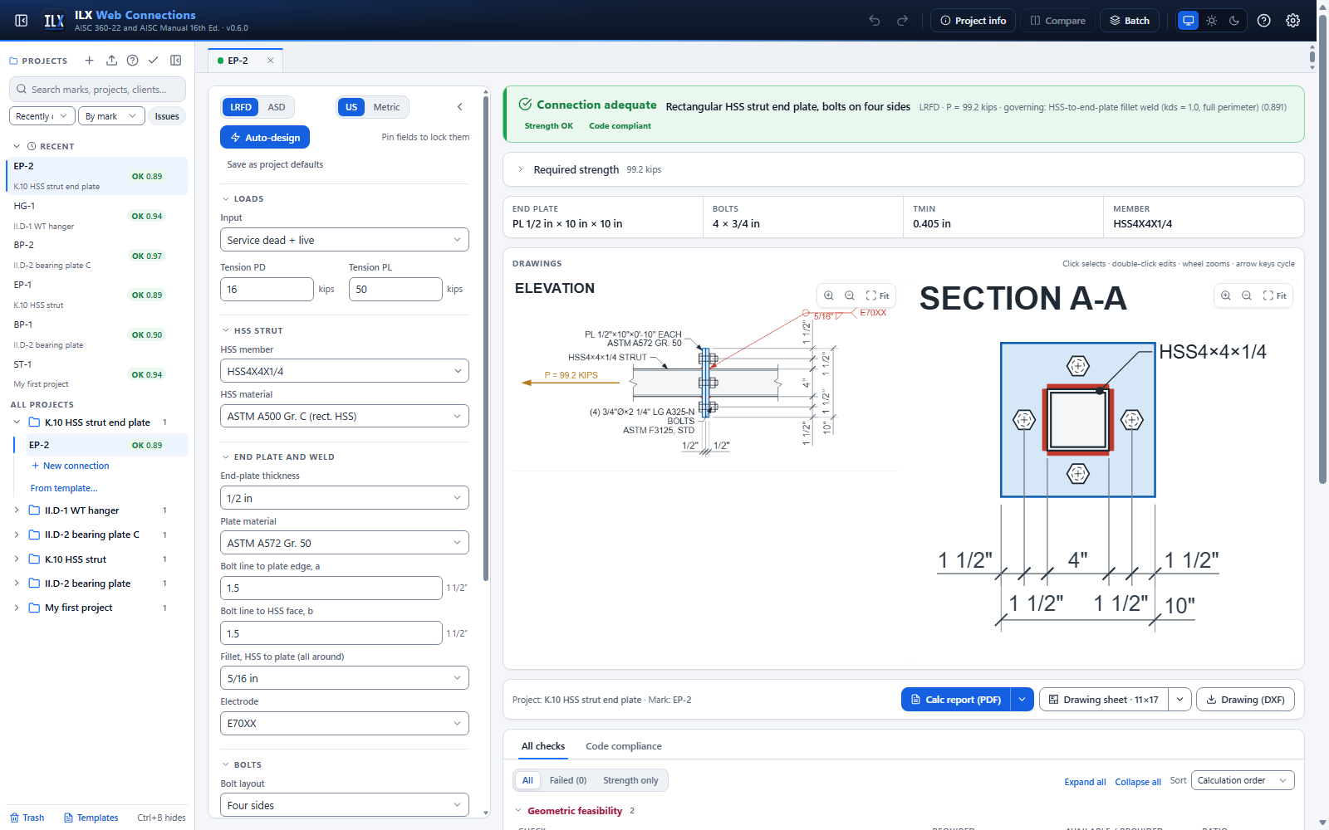Expand the II.D-1 WT hanger project folder
Image resolution: width=1329 pixels, height=830 pixels.
tap(17, 510)
